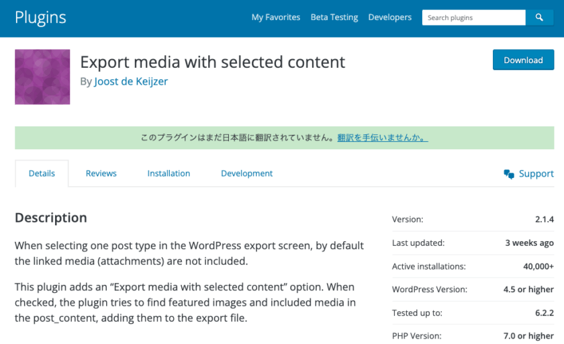Click the 'PHP Version:' label
Screen dimensions: 564x344
pyautogui.click(x=416, y=336)
